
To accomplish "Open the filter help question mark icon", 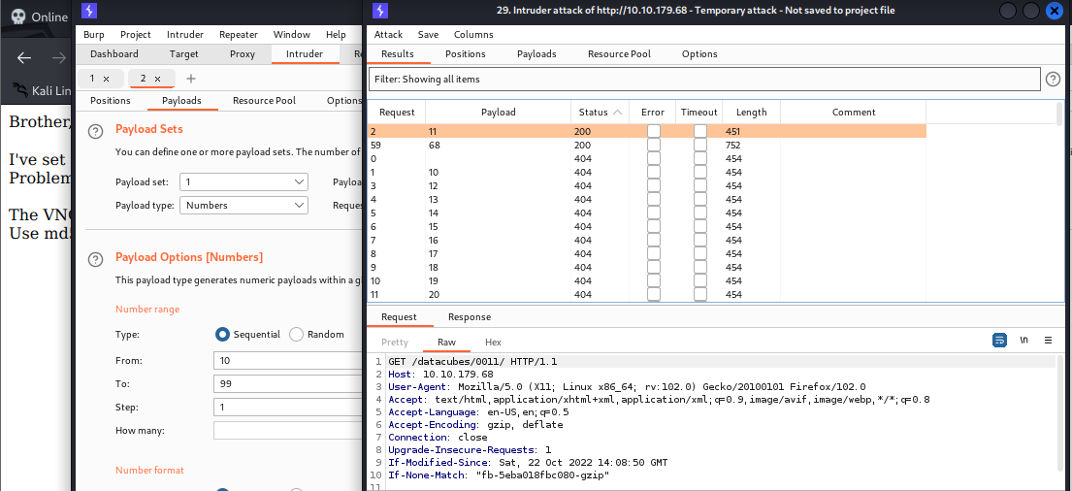I will pos(1053,80).
